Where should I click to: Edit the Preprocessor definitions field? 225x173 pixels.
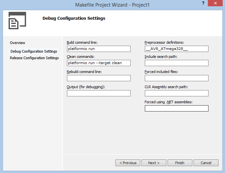[x=177, y=49]
